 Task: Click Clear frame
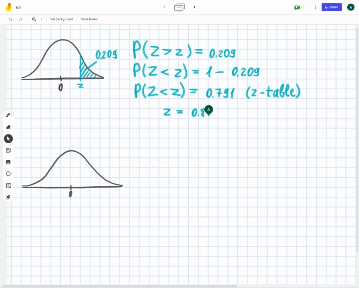tap(89, 19)
